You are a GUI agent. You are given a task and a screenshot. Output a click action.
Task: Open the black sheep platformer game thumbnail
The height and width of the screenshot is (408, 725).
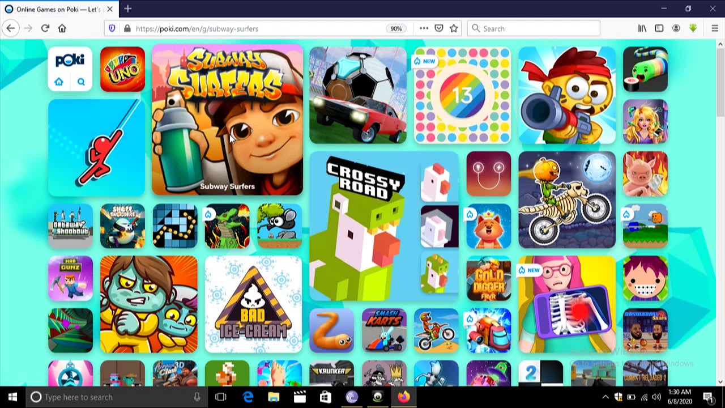tap(279, 226)
